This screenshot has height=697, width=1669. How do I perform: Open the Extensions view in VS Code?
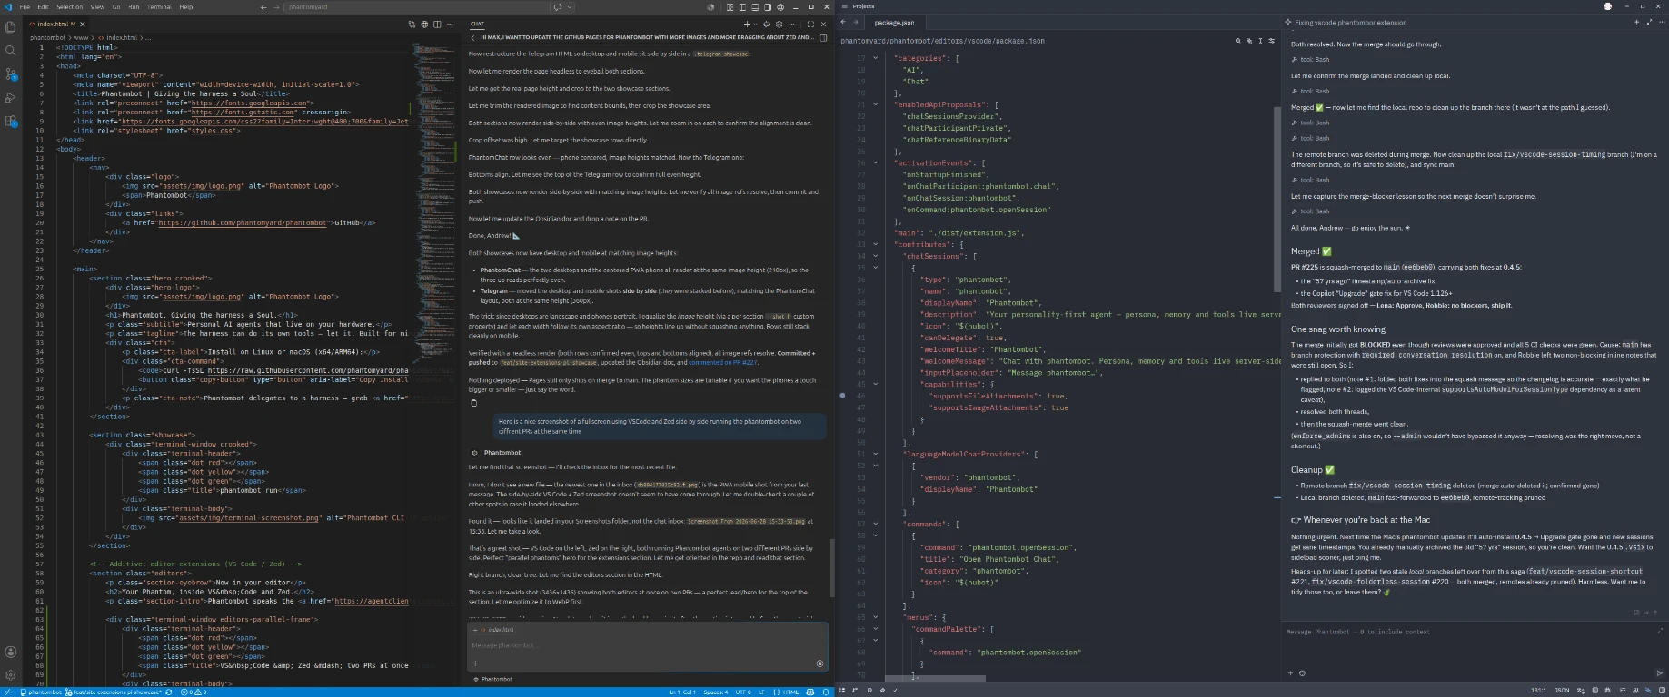tap(11, 121)
